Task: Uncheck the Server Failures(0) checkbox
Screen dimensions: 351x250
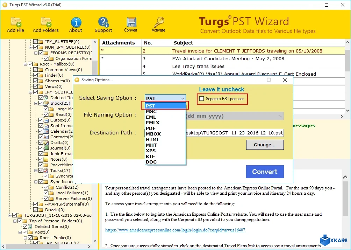Action: click(x=46, y=199)
